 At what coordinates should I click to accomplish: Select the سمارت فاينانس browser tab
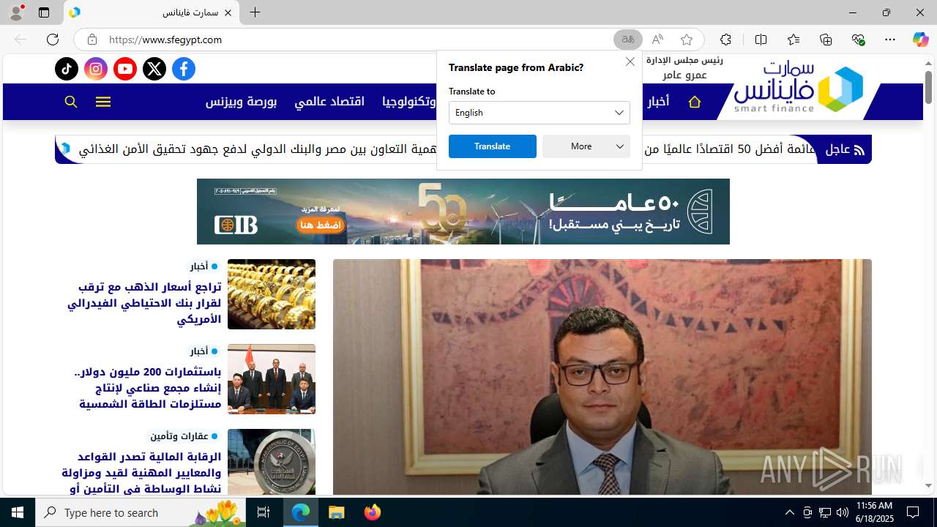152,12
